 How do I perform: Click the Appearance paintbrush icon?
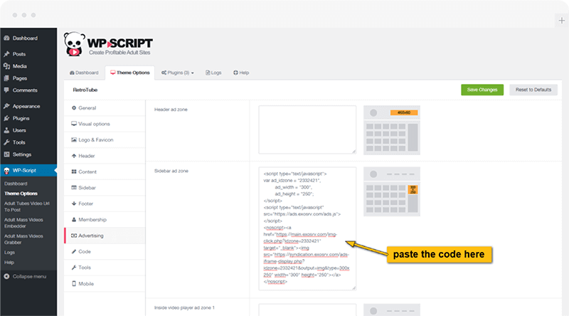[x=6, y=106]
